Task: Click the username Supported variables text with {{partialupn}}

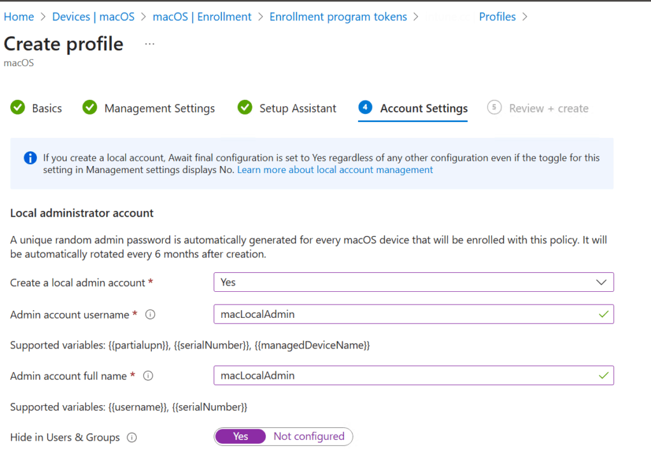Action: point(189,346)
